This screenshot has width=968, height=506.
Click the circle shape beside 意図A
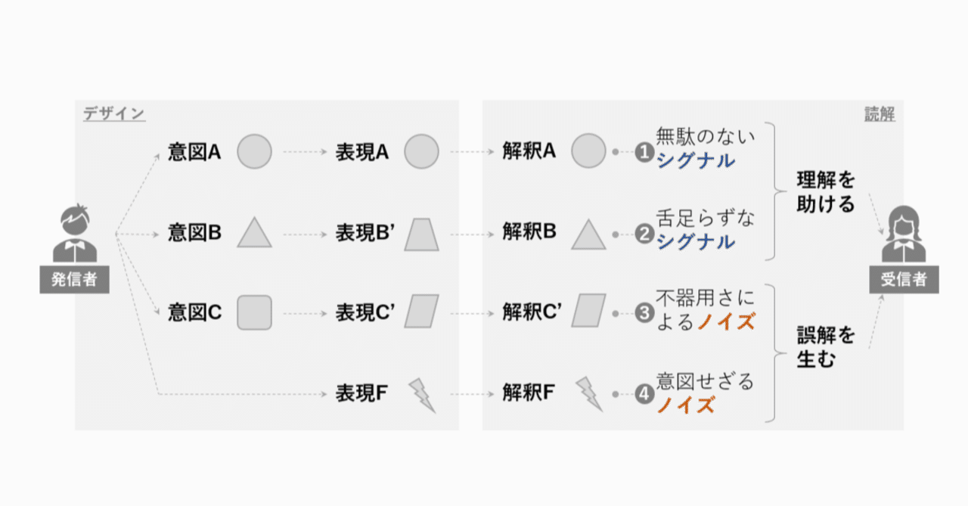[254, 152]
